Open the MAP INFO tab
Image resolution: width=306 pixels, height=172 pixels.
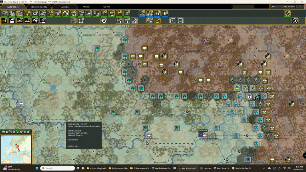coord(13,7)
